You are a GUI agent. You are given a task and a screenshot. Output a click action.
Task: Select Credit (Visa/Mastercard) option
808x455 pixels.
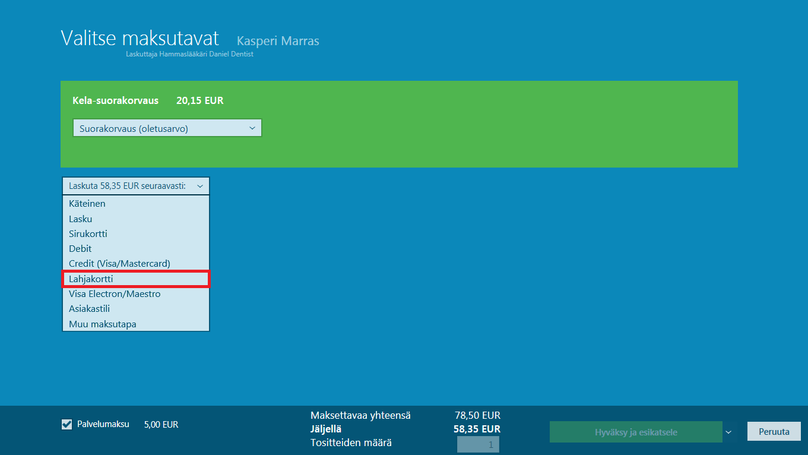click(x=135, y=263)
